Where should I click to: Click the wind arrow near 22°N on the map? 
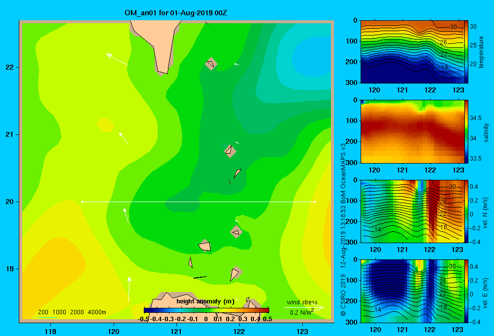118,59
